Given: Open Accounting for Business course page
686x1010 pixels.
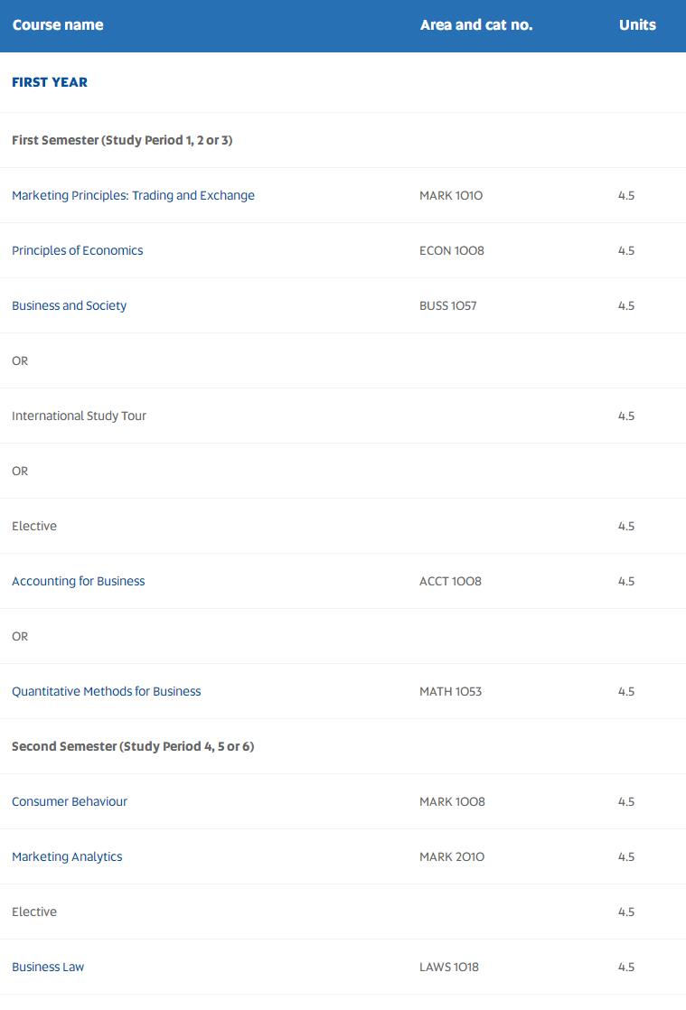Looking at the screenshot, I should [78, 581].
